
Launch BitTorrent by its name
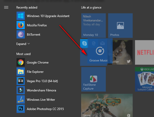(34, 35)
